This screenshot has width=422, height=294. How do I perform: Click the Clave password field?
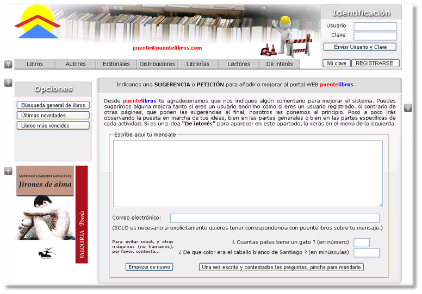375,36
